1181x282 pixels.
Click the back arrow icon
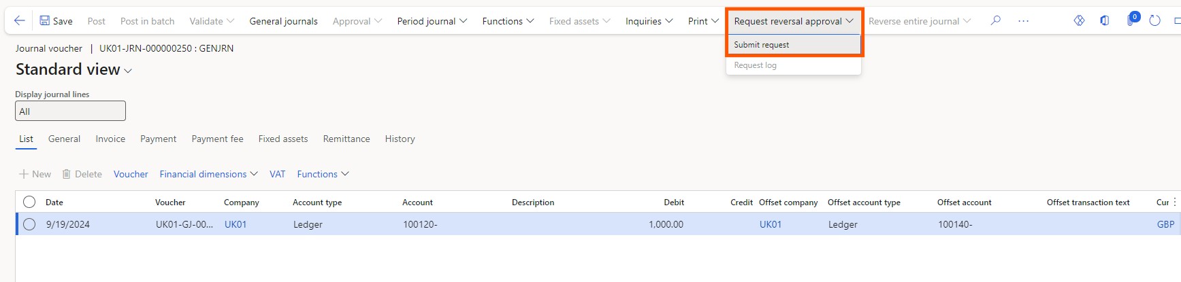pos(20,21)
